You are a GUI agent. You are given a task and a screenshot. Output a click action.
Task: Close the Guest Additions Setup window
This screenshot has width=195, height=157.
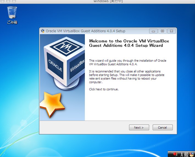click(171, 31)
